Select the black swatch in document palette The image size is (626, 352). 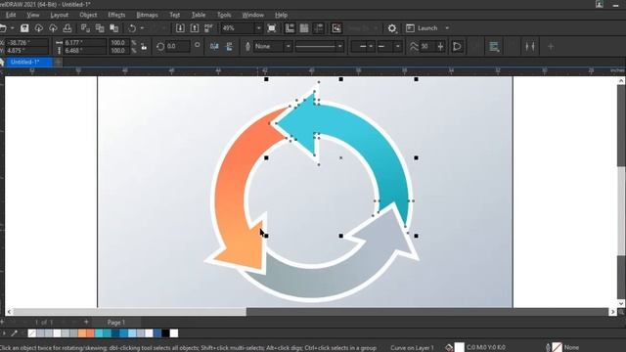(x=165, y=332)
